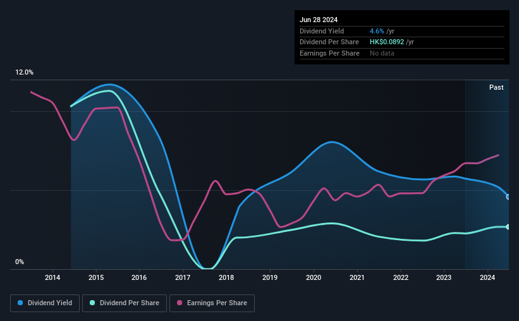Click the 4.6% dividend yield value

[377, 31]
